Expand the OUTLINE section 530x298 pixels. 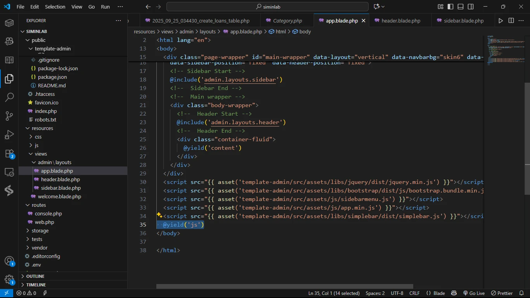(35, 276)
